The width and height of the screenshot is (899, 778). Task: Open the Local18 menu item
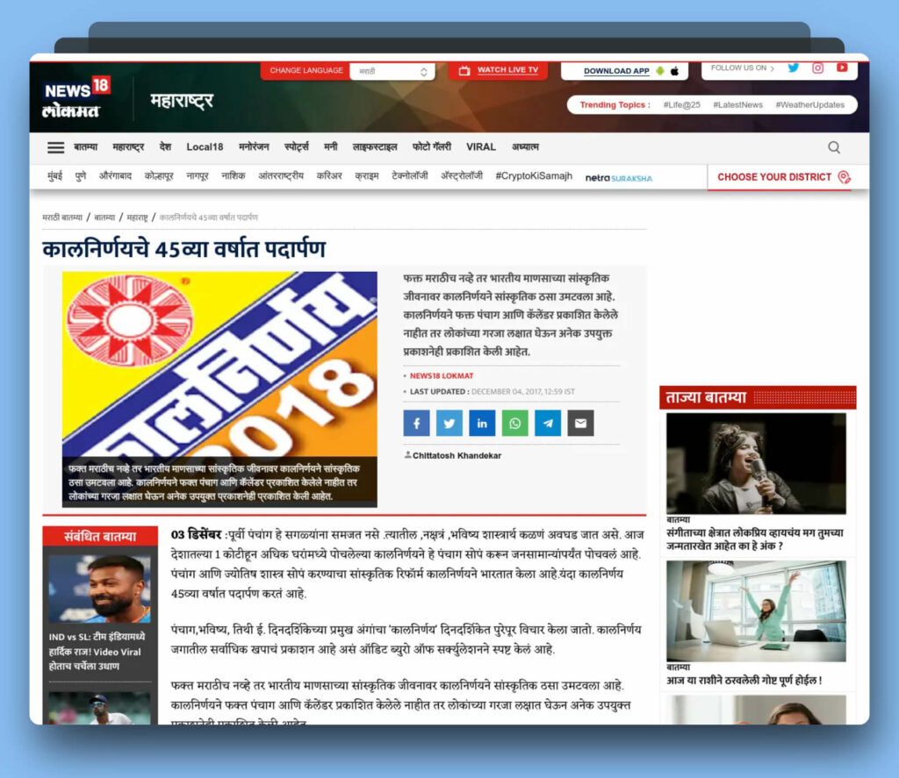tap(205, 147)
